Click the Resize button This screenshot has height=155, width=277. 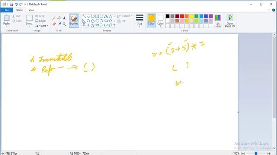pos(40,21)
